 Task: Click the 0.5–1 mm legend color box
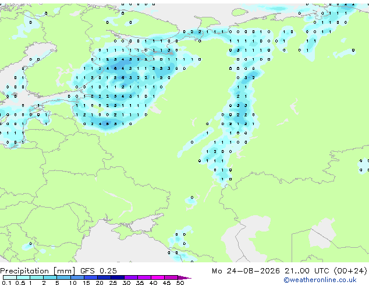(23, 277)
